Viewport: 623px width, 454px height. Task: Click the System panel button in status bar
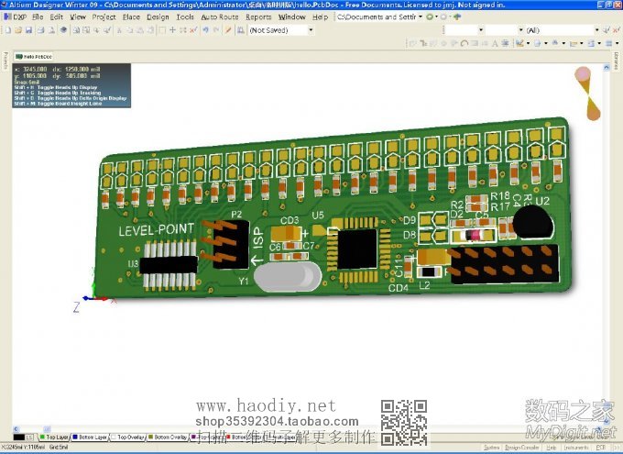click(492, 447)
